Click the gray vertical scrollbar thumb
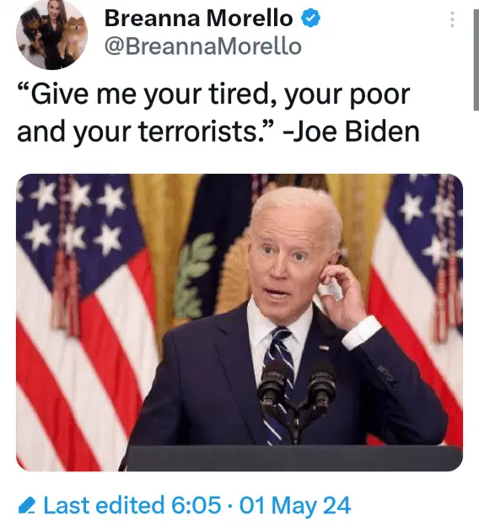This screenshot has width=479, height=527. (x=476, y=60)
